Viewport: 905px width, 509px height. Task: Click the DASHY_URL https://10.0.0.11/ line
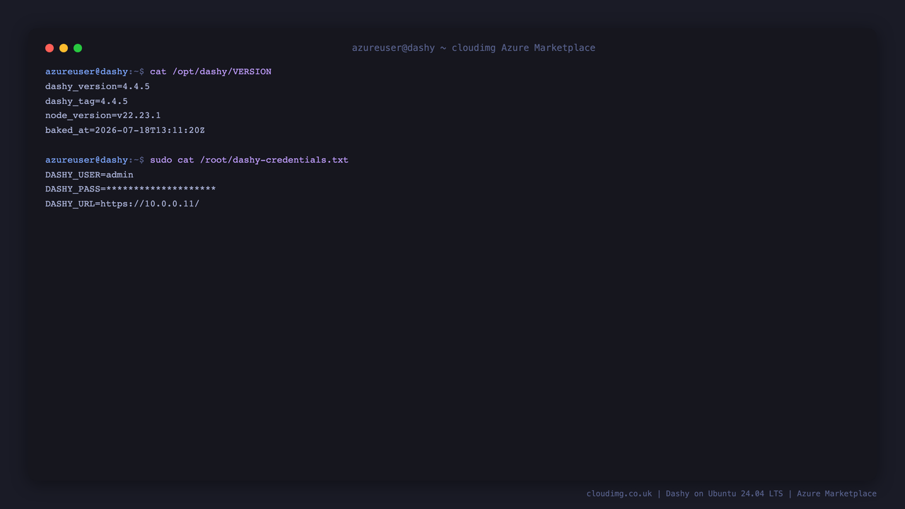(x=122, y=204)
